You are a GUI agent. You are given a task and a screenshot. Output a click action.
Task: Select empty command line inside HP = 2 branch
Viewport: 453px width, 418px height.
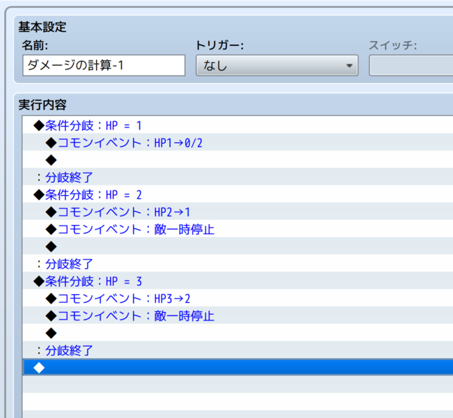pos(238,246)
